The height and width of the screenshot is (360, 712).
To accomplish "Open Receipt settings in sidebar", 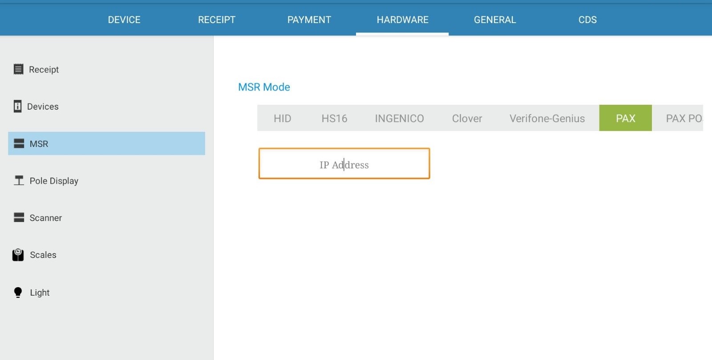I will click(44, 70).
